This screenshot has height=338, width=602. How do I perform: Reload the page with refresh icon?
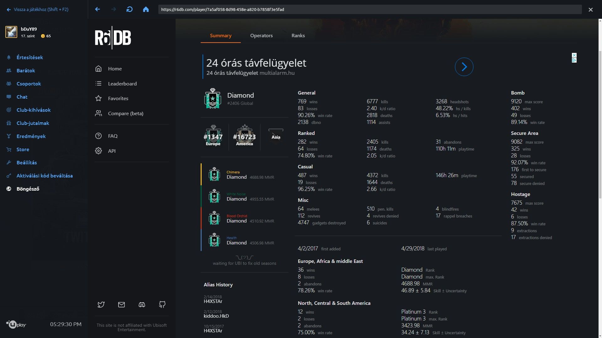129,9
